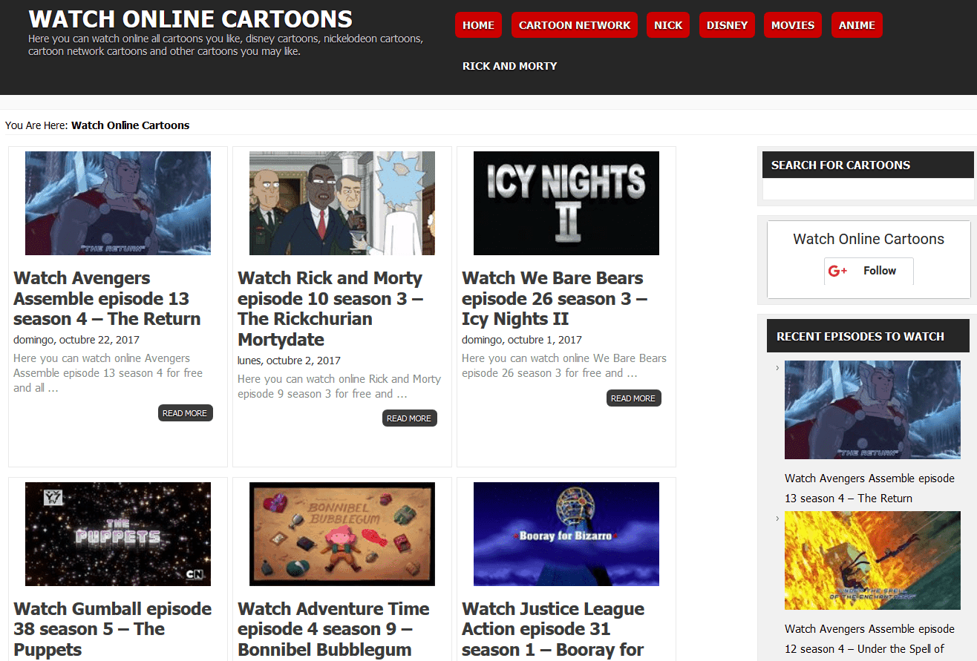Open the NICK category
Screen dimensions: 977x661
coord(667,24)
